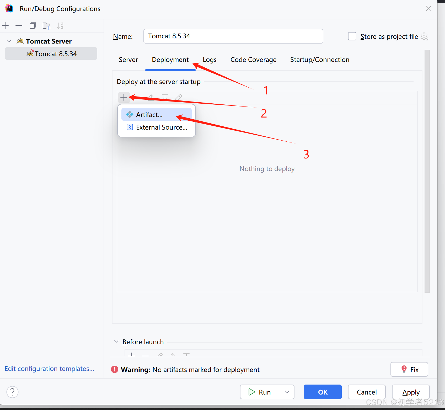Viewport: 445px width, 410px height.
Task: Open the help question mark button
Action: coord(12,392)
